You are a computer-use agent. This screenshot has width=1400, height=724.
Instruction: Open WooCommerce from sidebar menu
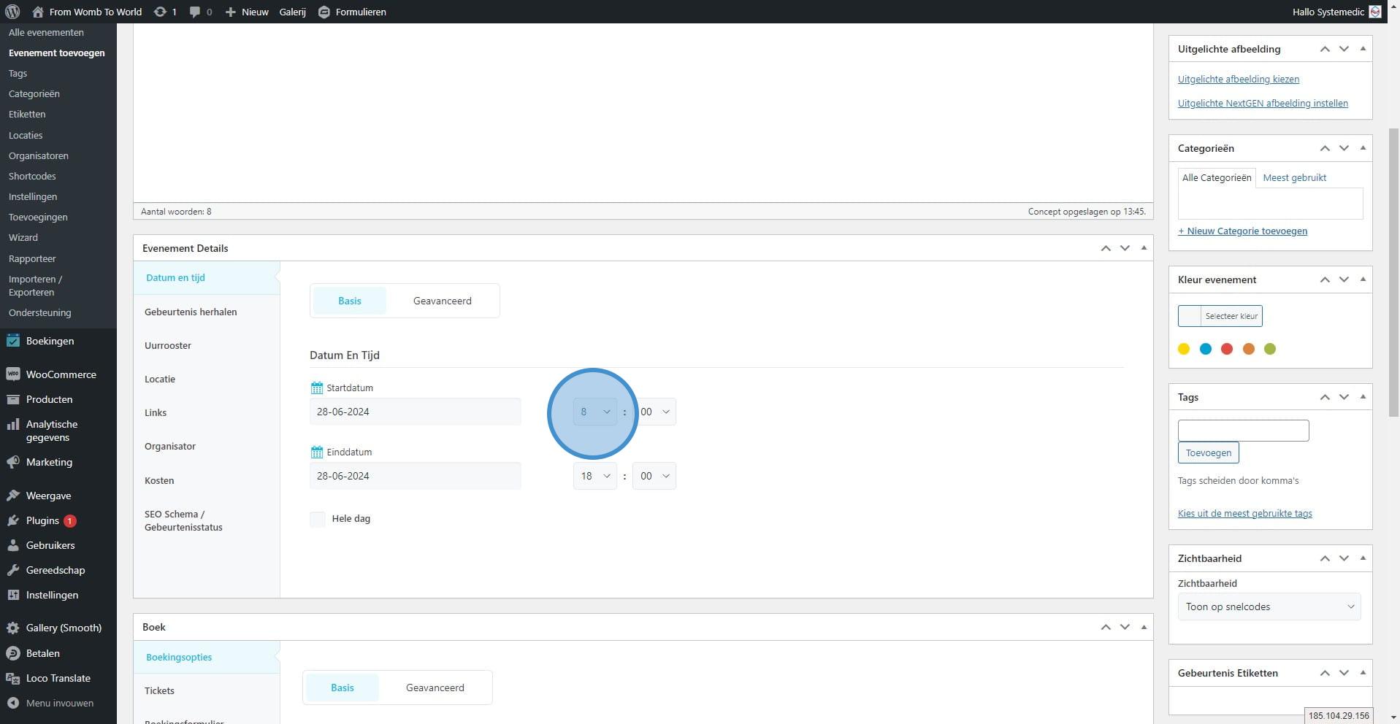(61, 374)
